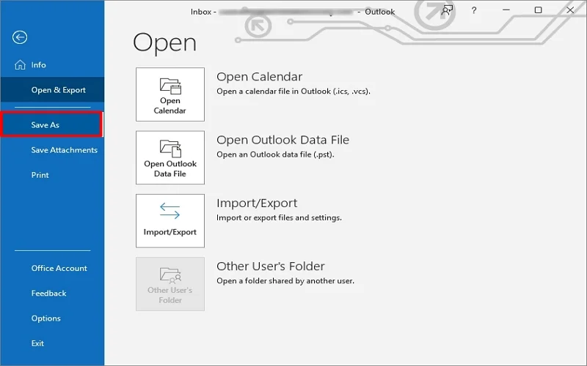Click "Open a folder shared by another user." text
The width and height of the screenshot is (587, 366).
pyautogui.click(x=285, y=280)
